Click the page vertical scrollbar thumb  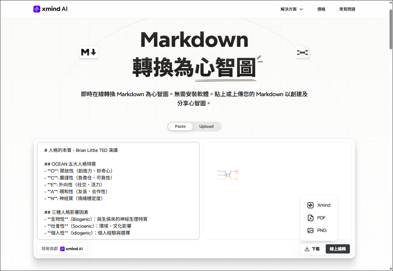click(391, 30)
